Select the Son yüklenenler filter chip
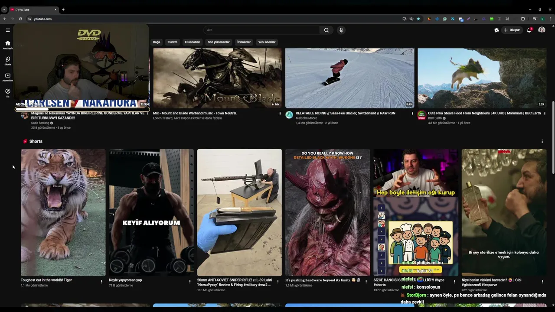 219,42
